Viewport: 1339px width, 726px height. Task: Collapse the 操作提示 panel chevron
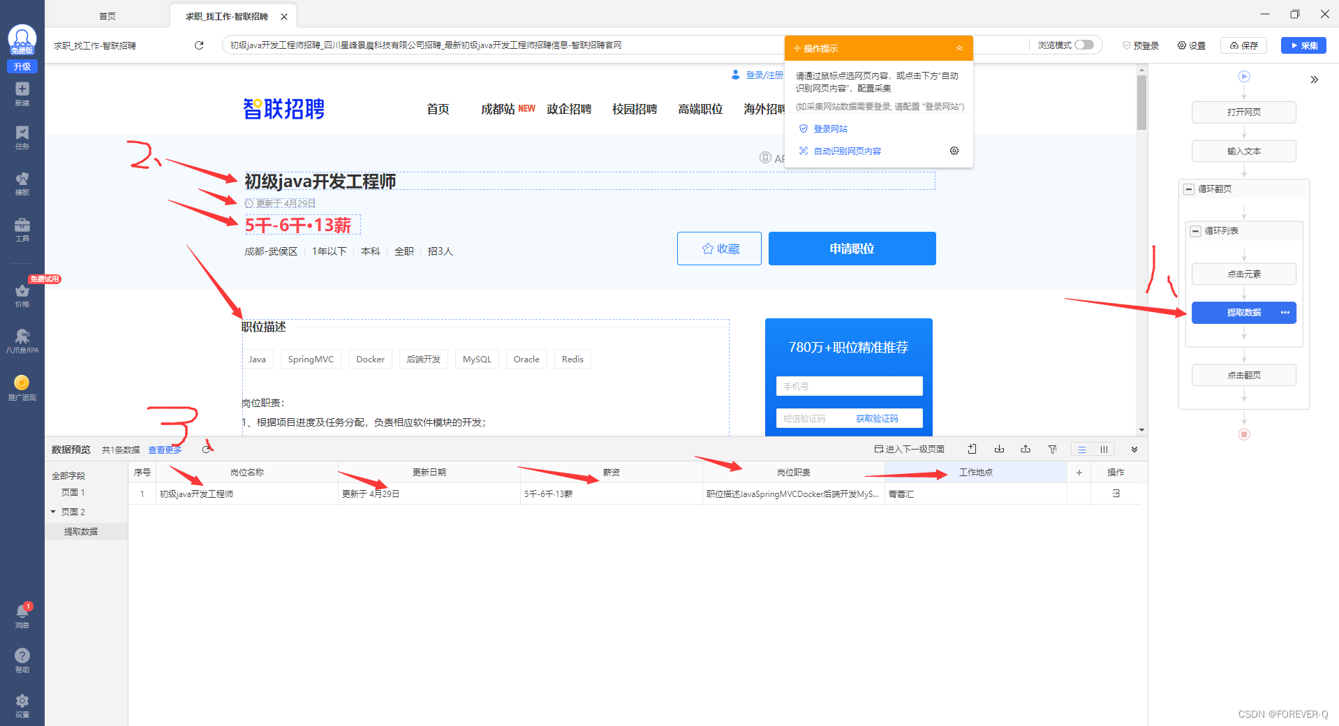coord(959,48)
